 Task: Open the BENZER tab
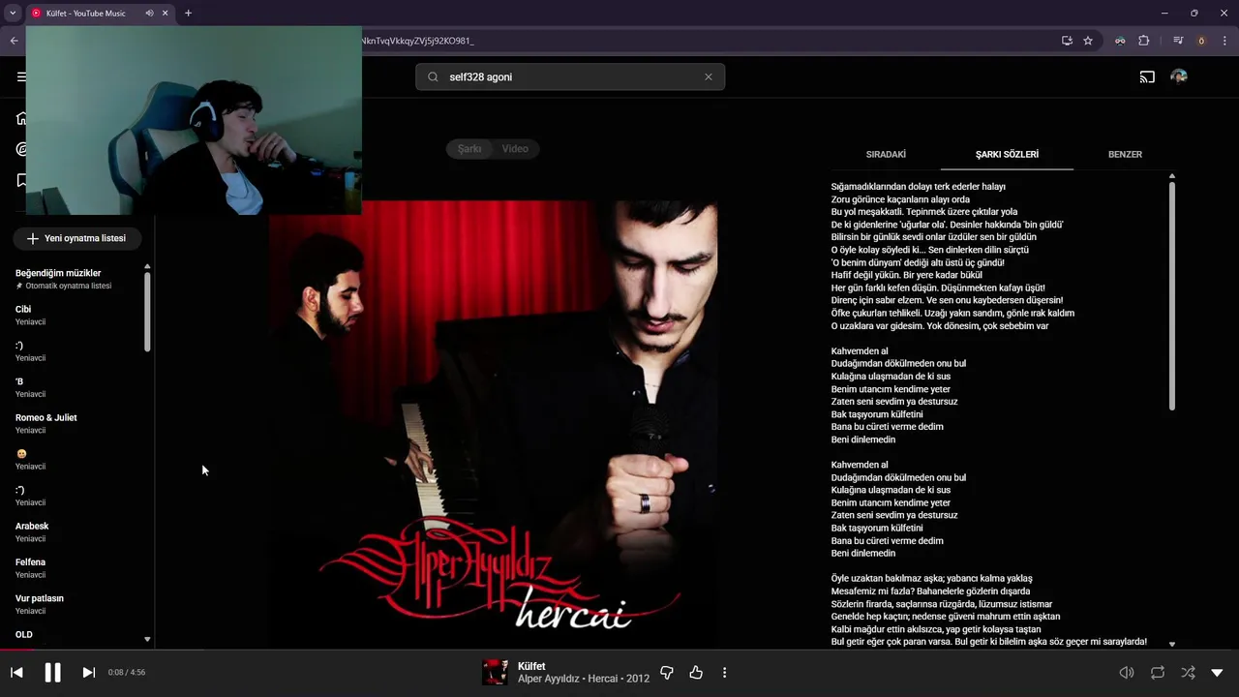(x=1125, y=154)
